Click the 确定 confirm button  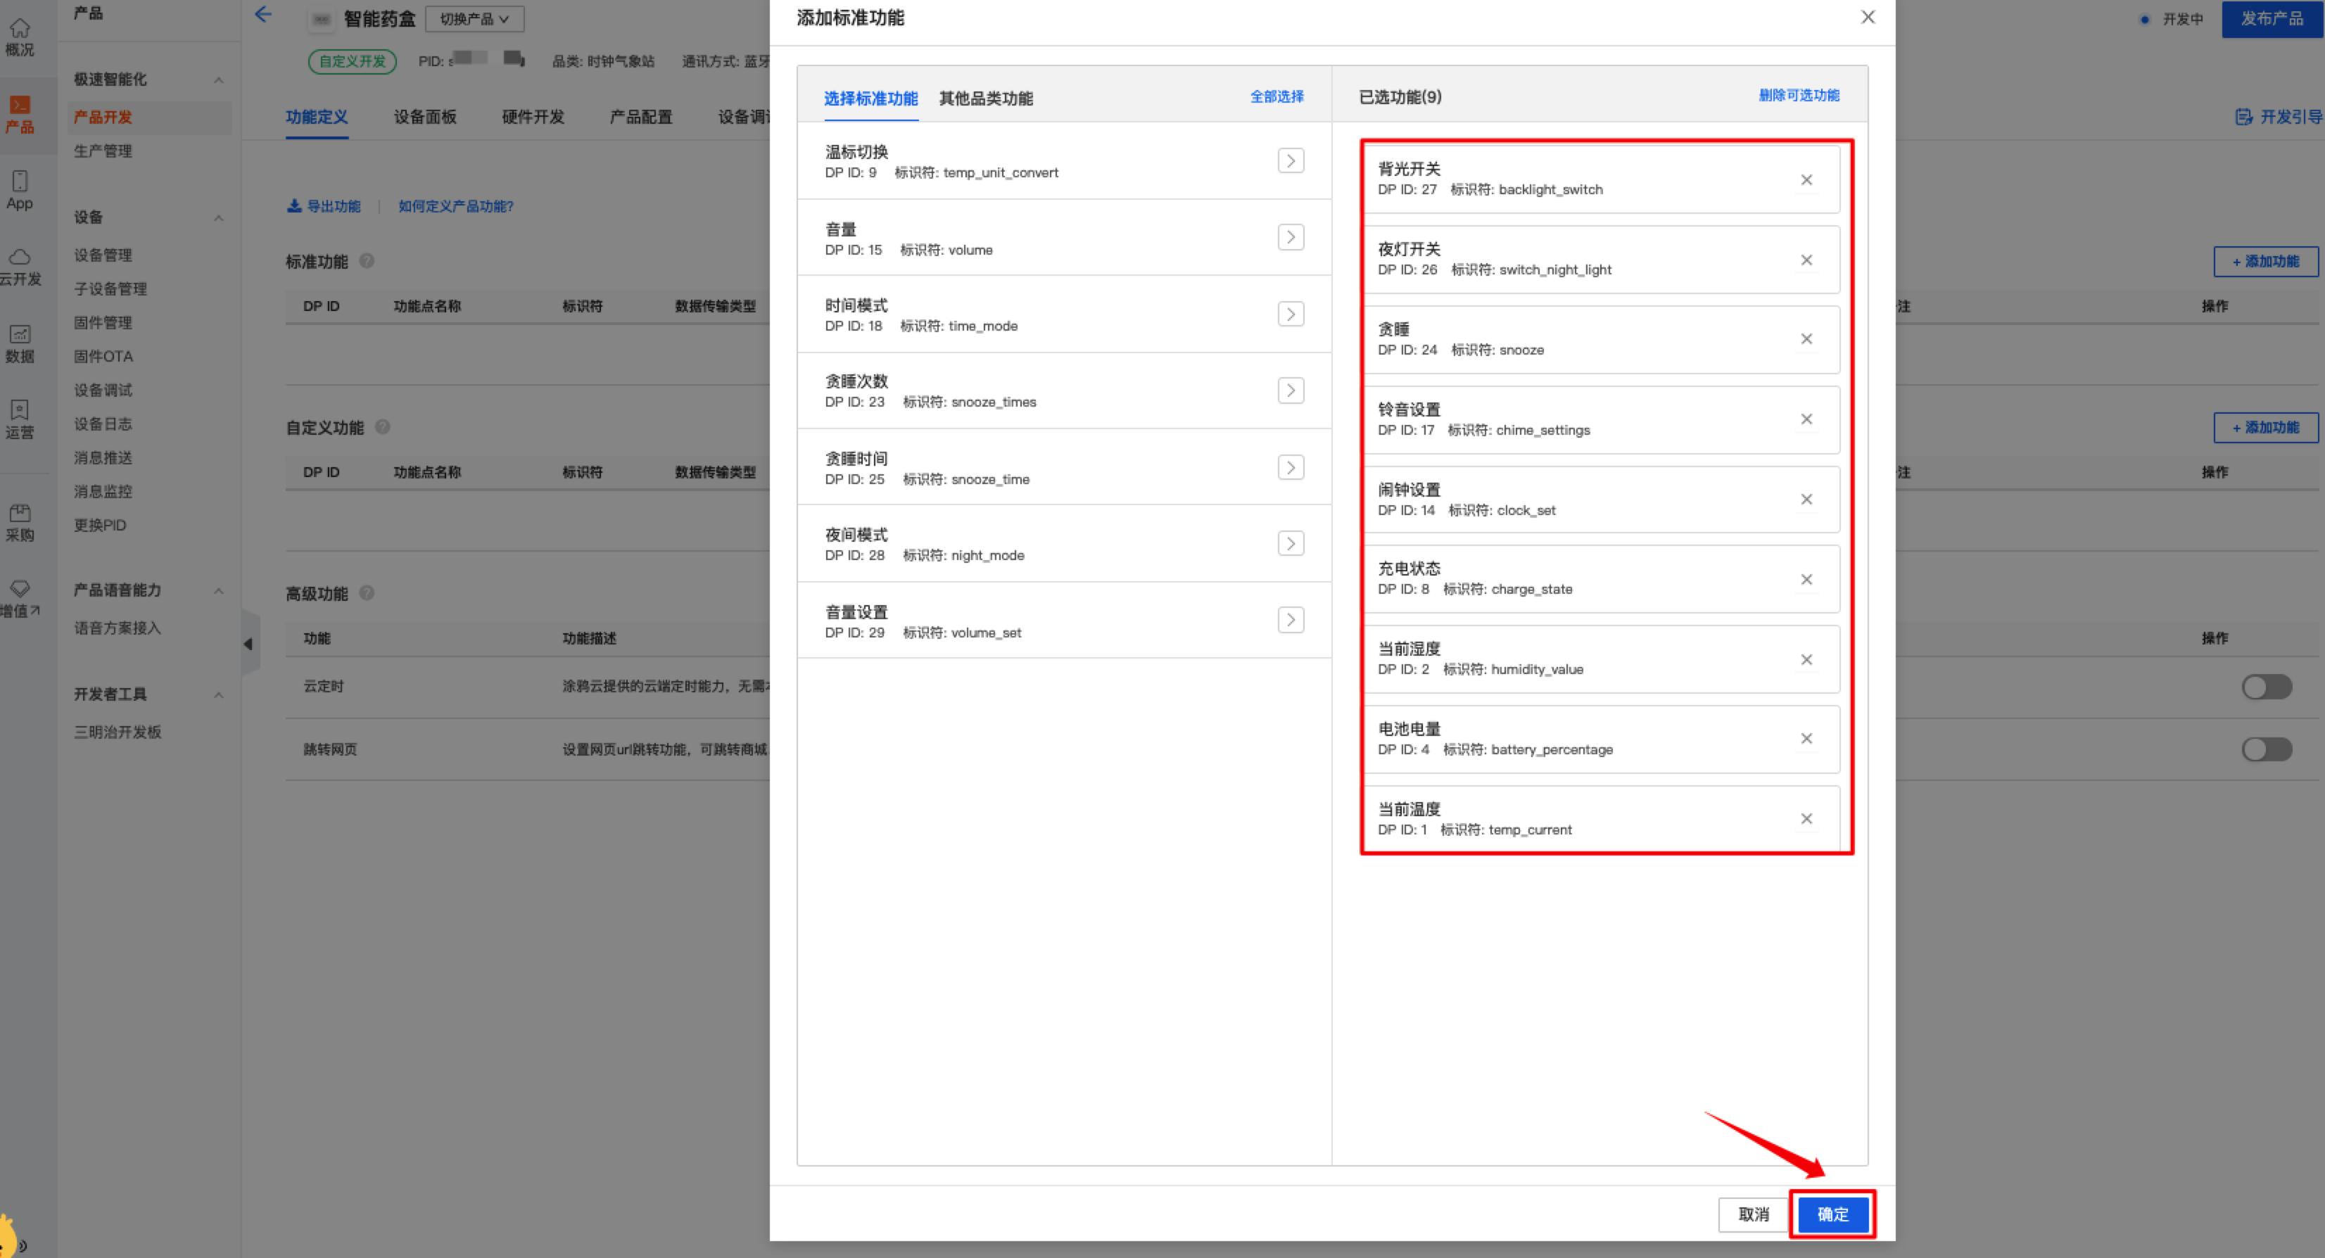pos(1832,1214)
